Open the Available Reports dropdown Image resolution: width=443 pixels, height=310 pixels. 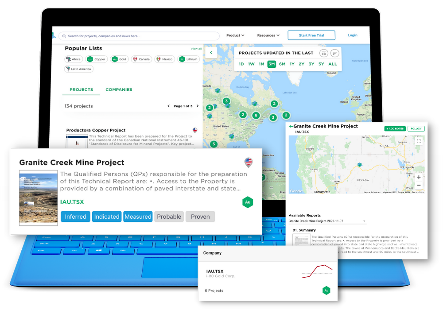click(x=327, y=221)
